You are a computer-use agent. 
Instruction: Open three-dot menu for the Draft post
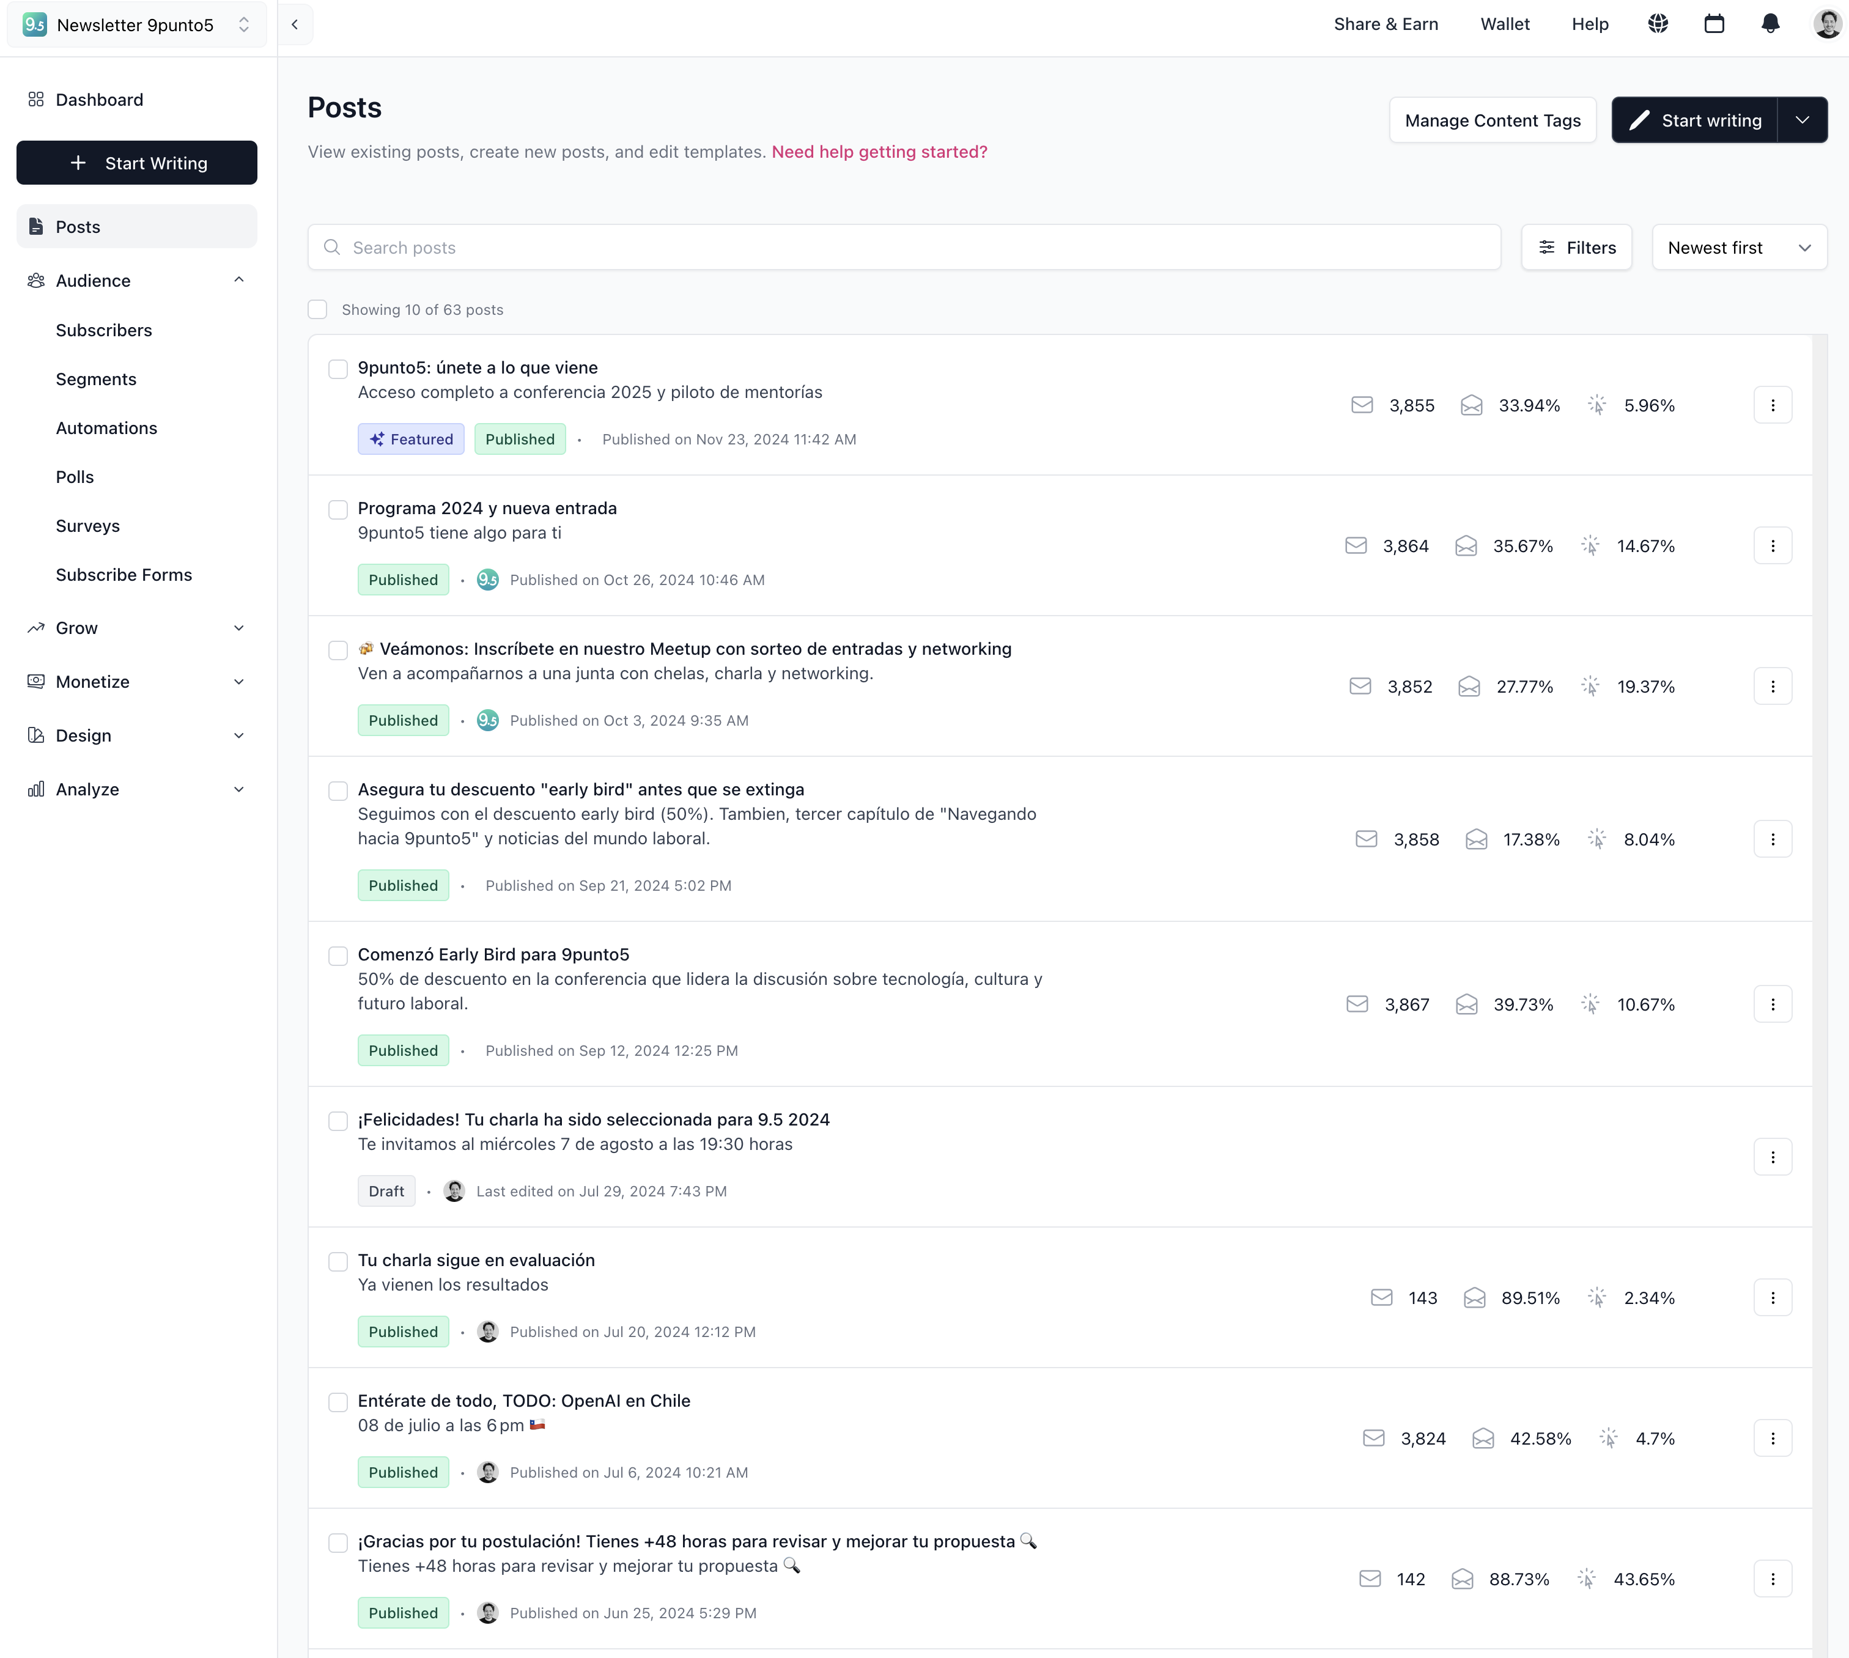(x=1773, y=1157)
